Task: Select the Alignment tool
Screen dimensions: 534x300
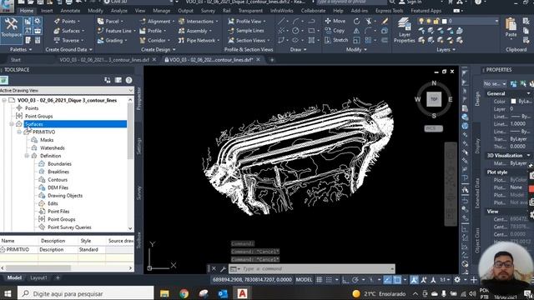Action: [157, 21]
